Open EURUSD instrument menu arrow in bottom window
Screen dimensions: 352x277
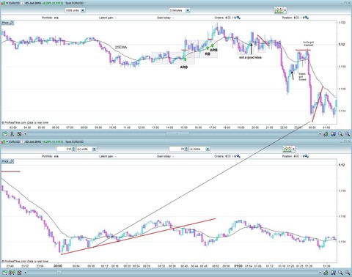pos(7,141)
